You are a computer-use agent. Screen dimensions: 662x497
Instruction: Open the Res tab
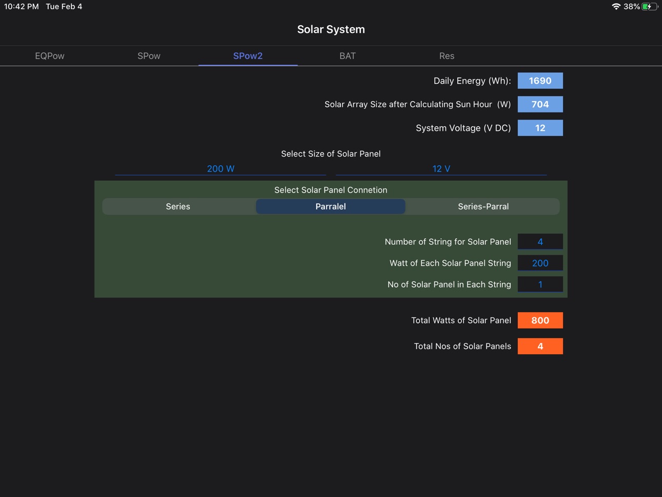[446, 56]
